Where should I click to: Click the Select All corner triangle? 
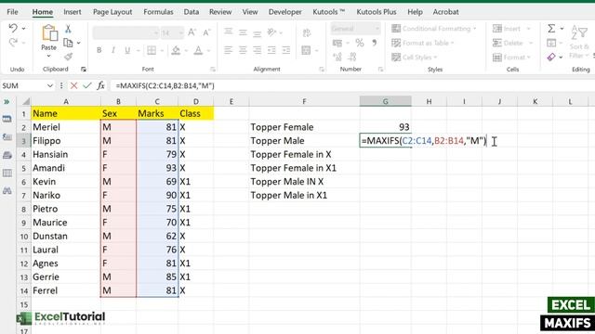(25, 101)
